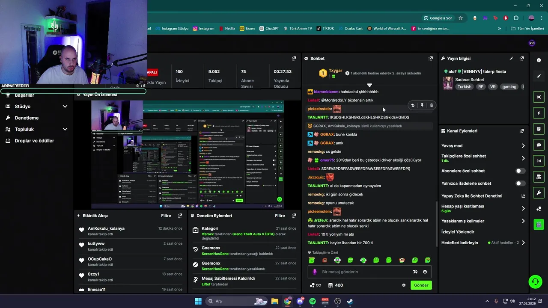Viewport: 548px width, 308px height.
Task: Open Filtre in Etkinlik Akışı panel
Action: 166,216
